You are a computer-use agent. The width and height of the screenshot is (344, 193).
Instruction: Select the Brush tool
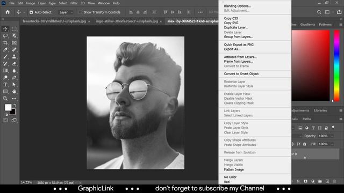coord(5,57)
